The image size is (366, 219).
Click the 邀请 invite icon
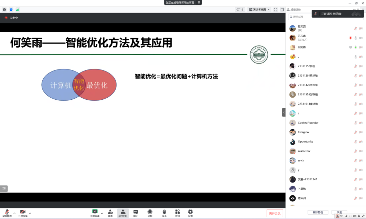[x=110, y=213]
